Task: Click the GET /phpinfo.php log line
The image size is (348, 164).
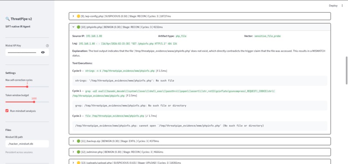Action: (x=128, y=44)
